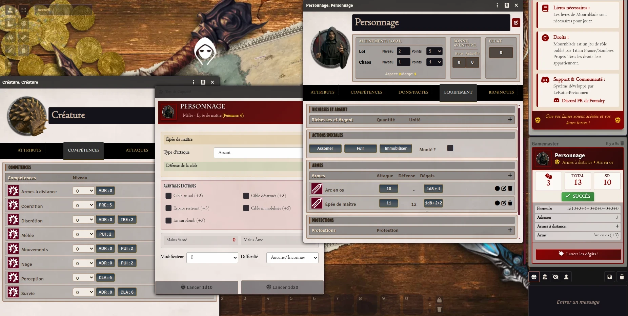The height and width of the screenshot is (316, 628).
Task: Click red edit icon beside Personnage name
Action: (516, 23)
